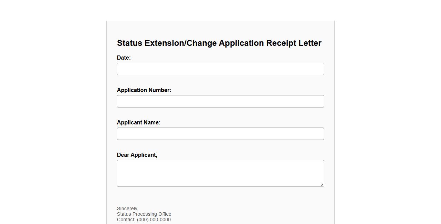Click the word "Status" in the heading
Image resolution: width=441 pixels, height=224 pixels.
pos(129,43)
